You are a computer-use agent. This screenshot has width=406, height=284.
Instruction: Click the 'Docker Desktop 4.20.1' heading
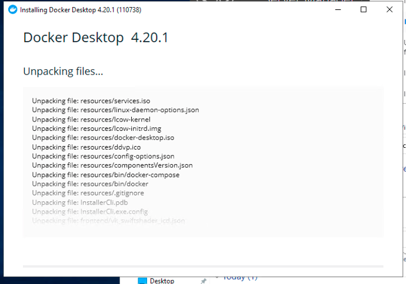pyautogui.click(x=96, y=38)
